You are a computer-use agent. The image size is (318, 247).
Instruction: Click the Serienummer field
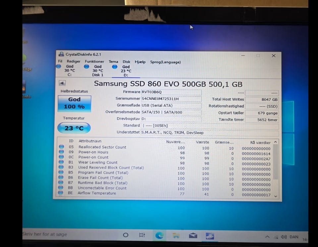[171, 99]
